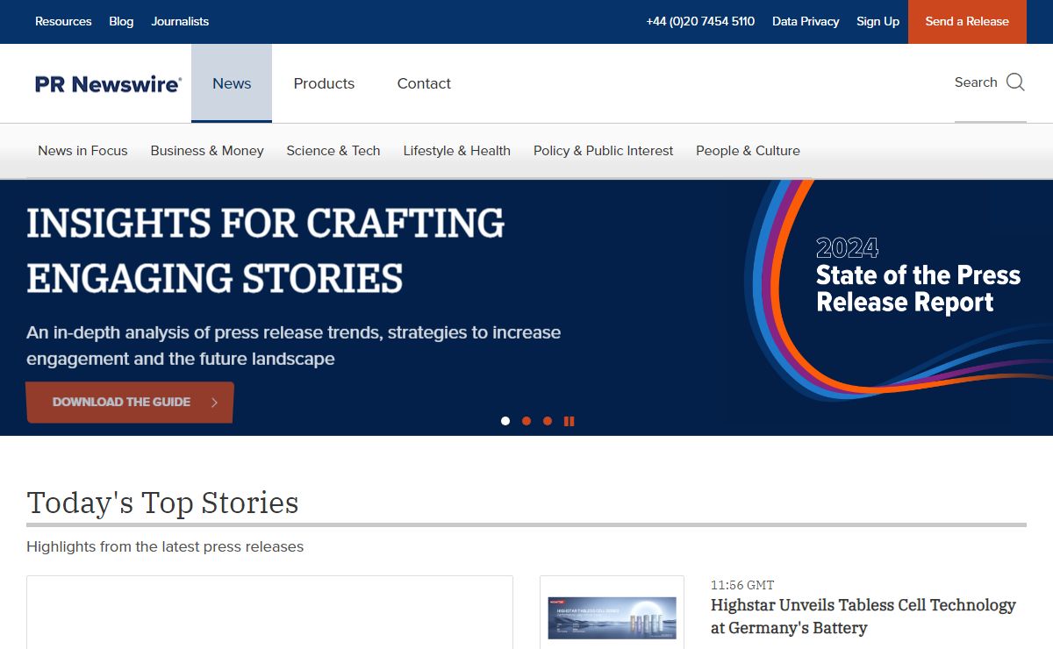Expand People & Culture category
The image size is (1053, 649).
point(748,151)
